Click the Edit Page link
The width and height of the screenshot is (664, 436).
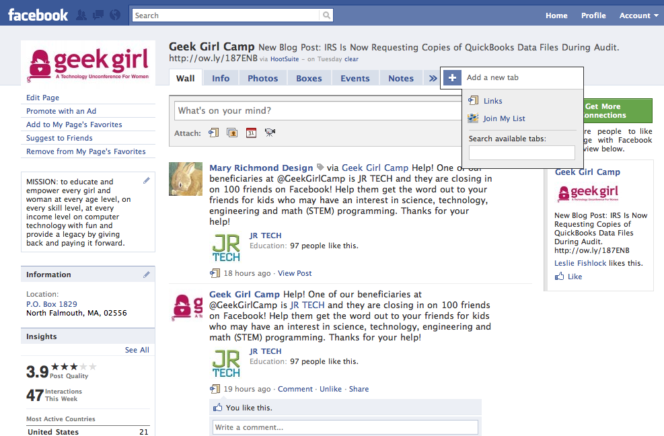point(43,98)
